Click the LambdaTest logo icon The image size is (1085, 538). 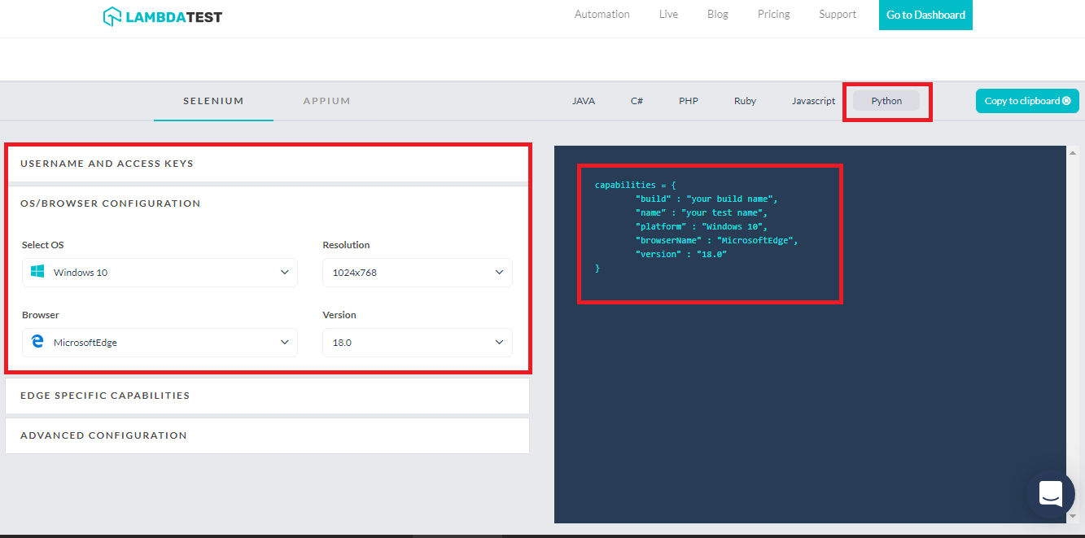113,16
